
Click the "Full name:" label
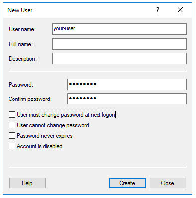pyautogui.click(x=21, y=44)
